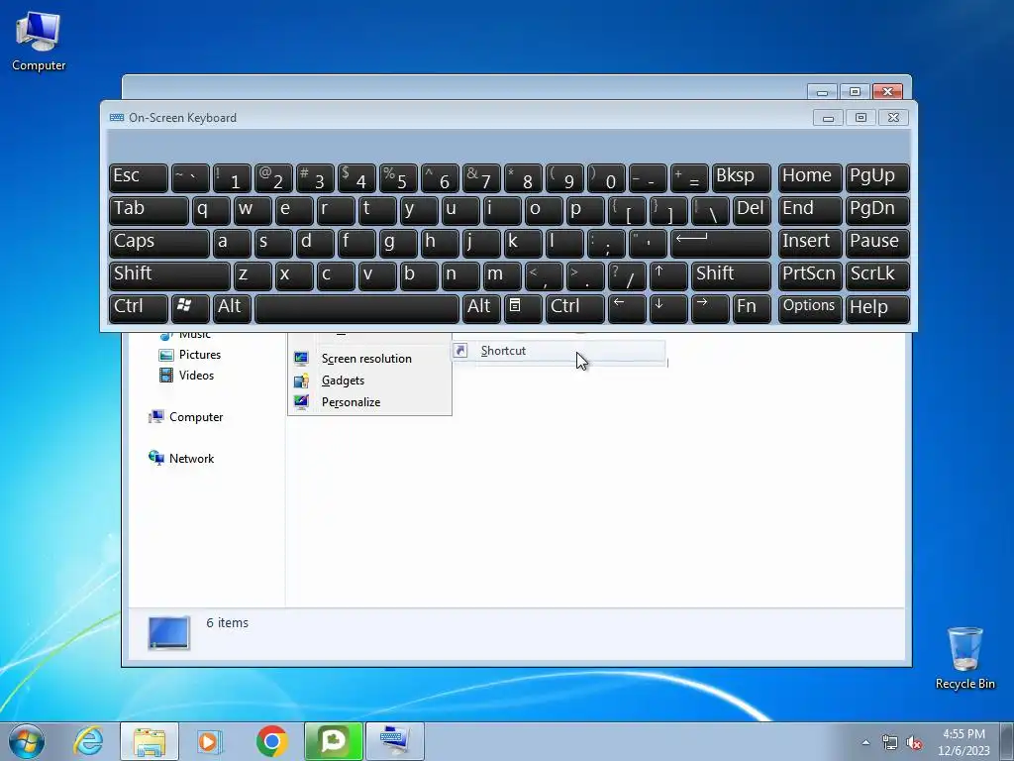Image resolution: width=1014 pixels, height=761 pixels.
Task: Open the Windows Start orb
Action: click(x=27, y=741)
